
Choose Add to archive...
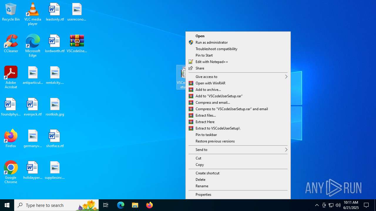(238, 90)
